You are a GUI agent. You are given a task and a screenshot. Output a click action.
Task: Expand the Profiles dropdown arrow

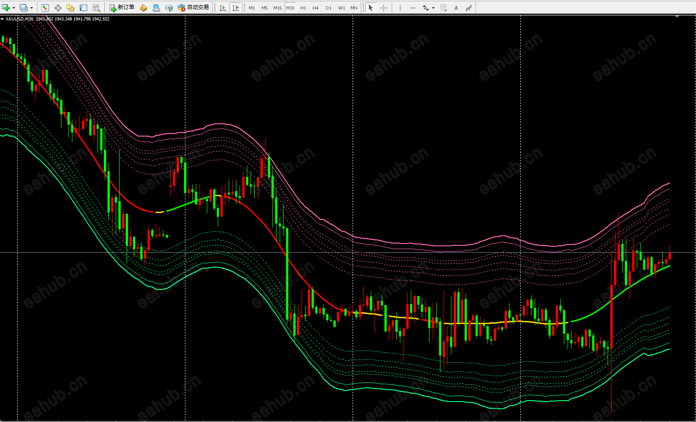click(x=31, y=8)
